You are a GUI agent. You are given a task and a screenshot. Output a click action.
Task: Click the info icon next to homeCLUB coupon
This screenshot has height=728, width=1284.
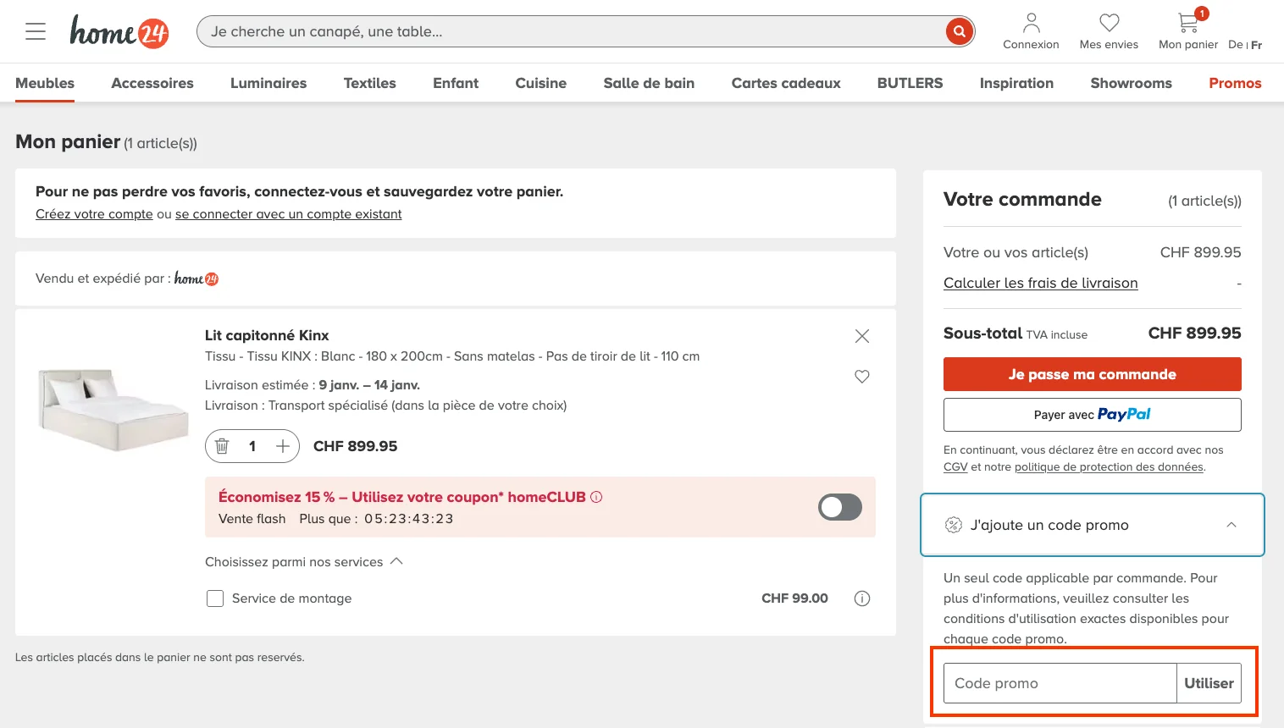tap(596, 497)
